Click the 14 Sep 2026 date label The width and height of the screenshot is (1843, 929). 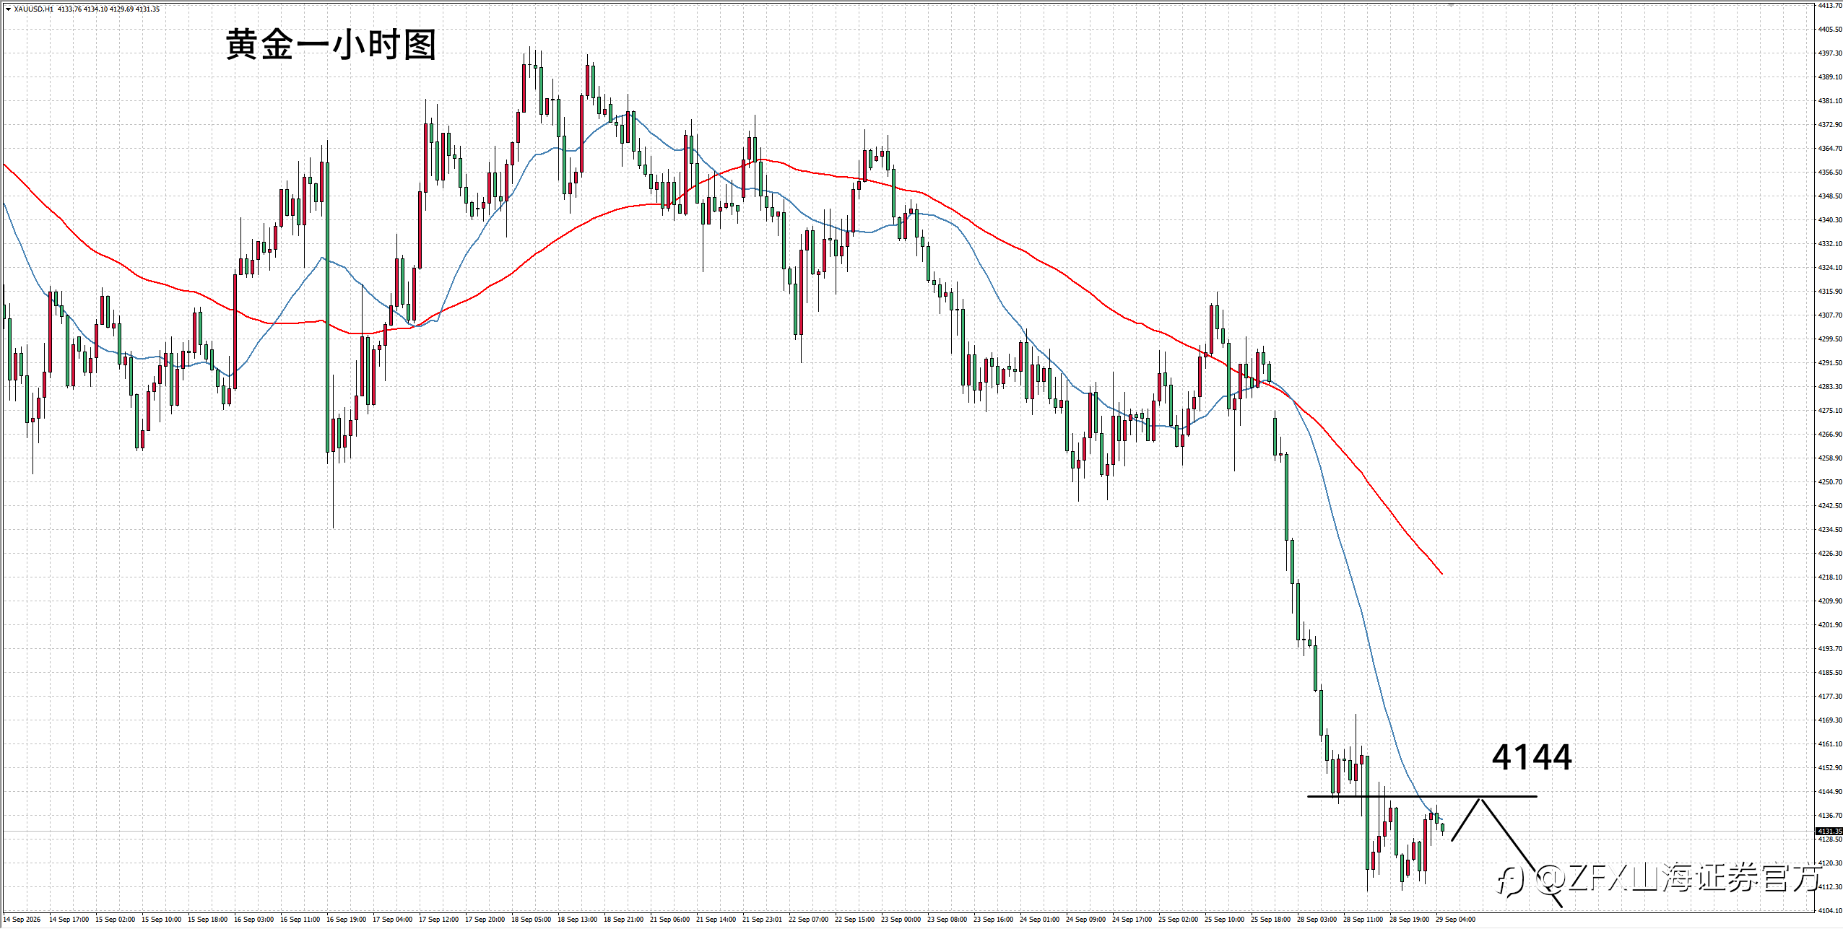[x=22, y=920]
